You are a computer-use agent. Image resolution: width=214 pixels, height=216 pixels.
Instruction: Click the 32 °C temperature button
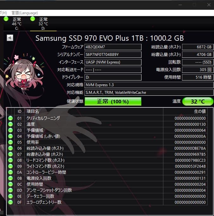tap(198, 101)
